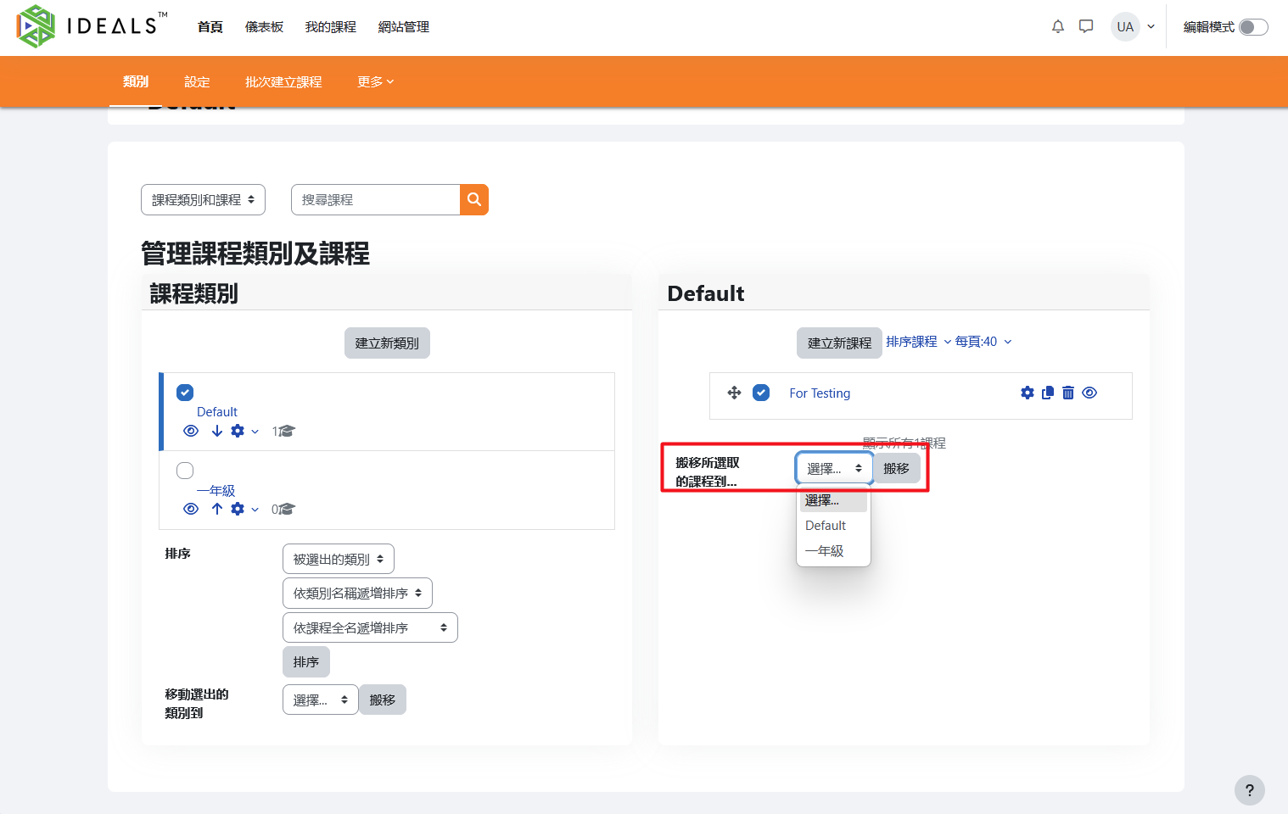The image size is (1288, 814).
Task: Click the 建立新課程 button
Action: pos(839,343)
